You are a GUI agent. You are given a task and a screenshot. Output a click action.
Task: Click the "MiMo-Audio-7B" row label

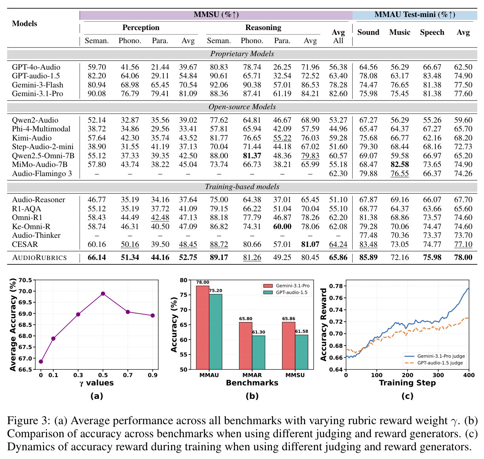[40, 165]
